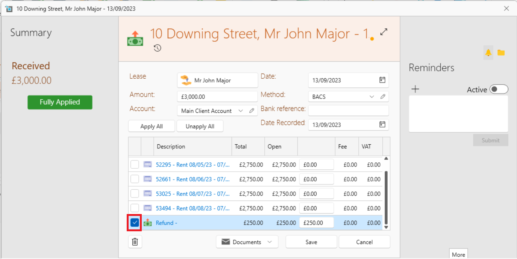Click the money icon on Refund row

(x=147, y=223)
